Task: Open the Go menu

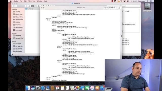Action: [x=34, y=1]
